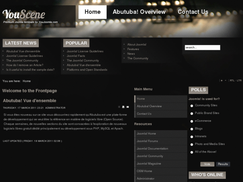Open The Community link

[138, 58]
